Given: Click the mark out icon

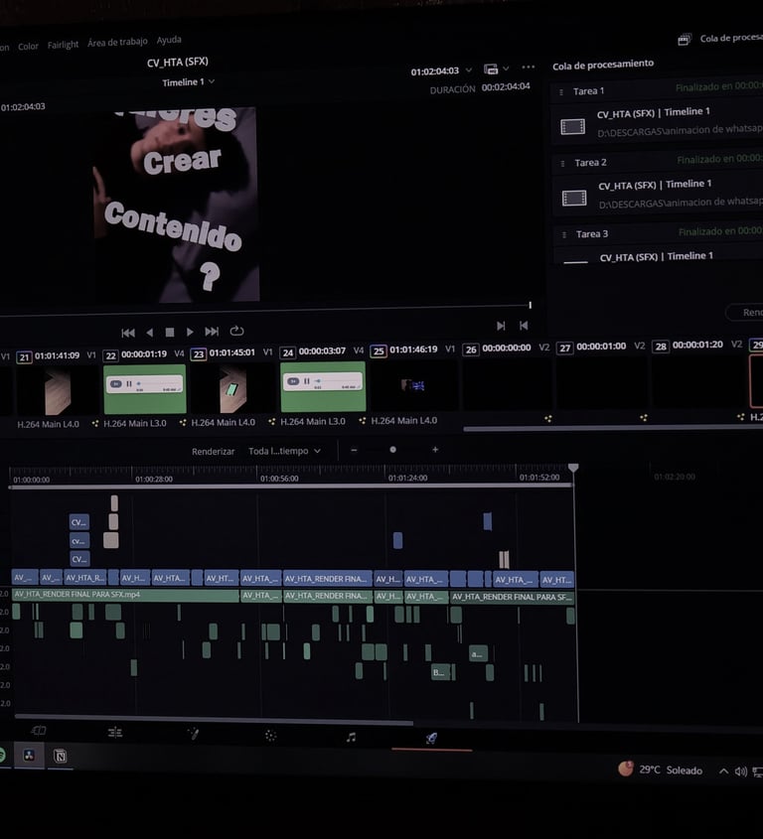Looking at the screenshot, I should [524, 325].
